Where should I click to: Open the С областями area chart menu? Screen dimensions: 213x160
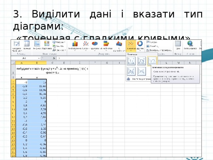(x=119, y=46)
